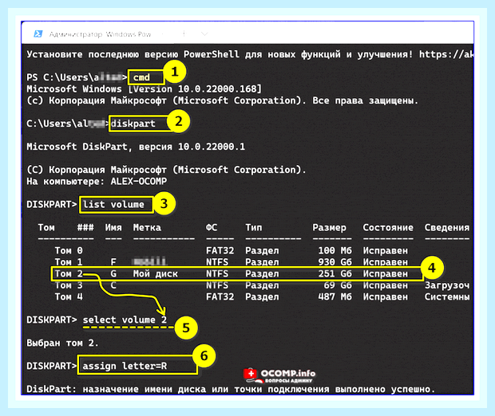
Task: Click the https:// link at the end of the first line
Action: 446,54
